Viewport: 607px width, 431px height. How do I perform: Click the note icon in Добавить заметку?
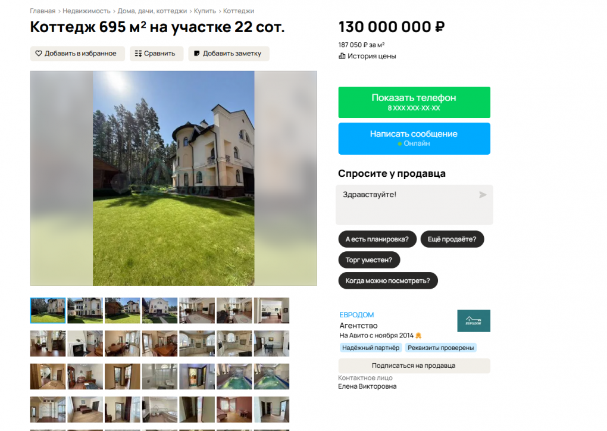pyautogui.click(x=196, y=54)
